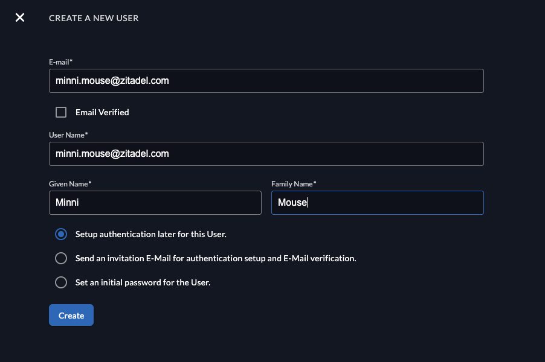
Task: Click the 'Setup authentication later for this User' text
Action: tap(150, 234)
